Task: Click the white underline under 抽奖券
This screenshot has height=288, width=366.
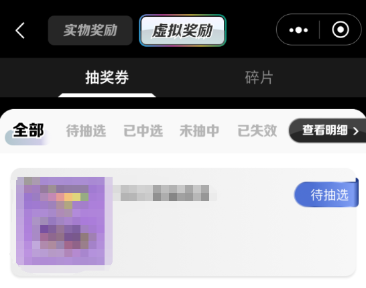Action: click(107, 95)
